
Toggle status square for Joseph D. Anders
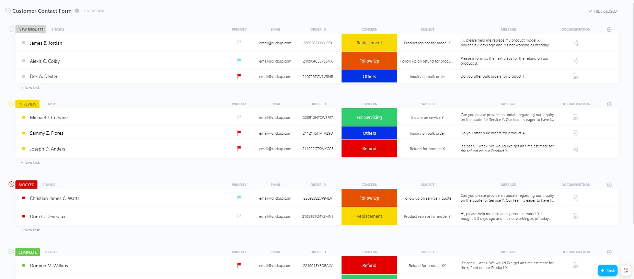point(24,148)
